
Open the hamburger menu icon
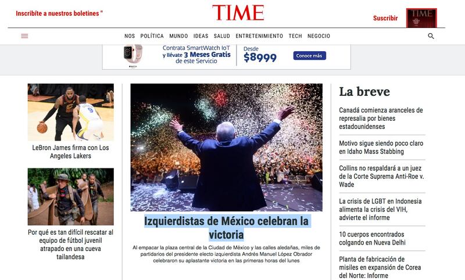coord(24,36)
